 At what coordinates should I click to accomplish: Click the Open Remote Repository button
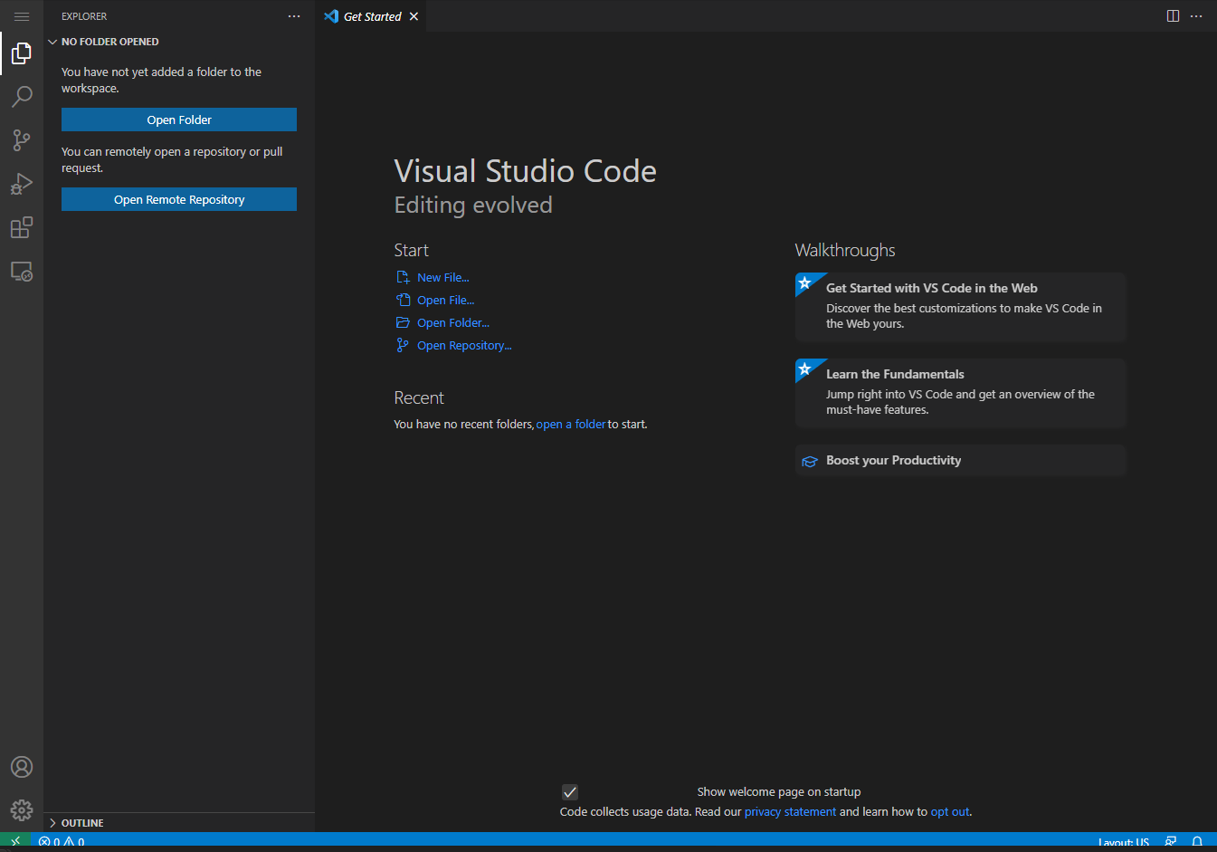pos(179,199)
